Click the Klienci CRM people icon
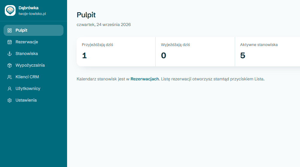 [10, 77]
